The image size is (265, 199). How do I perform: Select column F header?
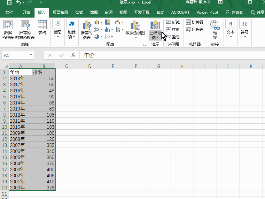click(136, 66)
